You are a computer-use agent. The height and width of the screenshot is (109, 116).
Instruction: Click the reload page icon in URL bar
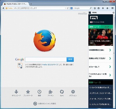(68, 8)
